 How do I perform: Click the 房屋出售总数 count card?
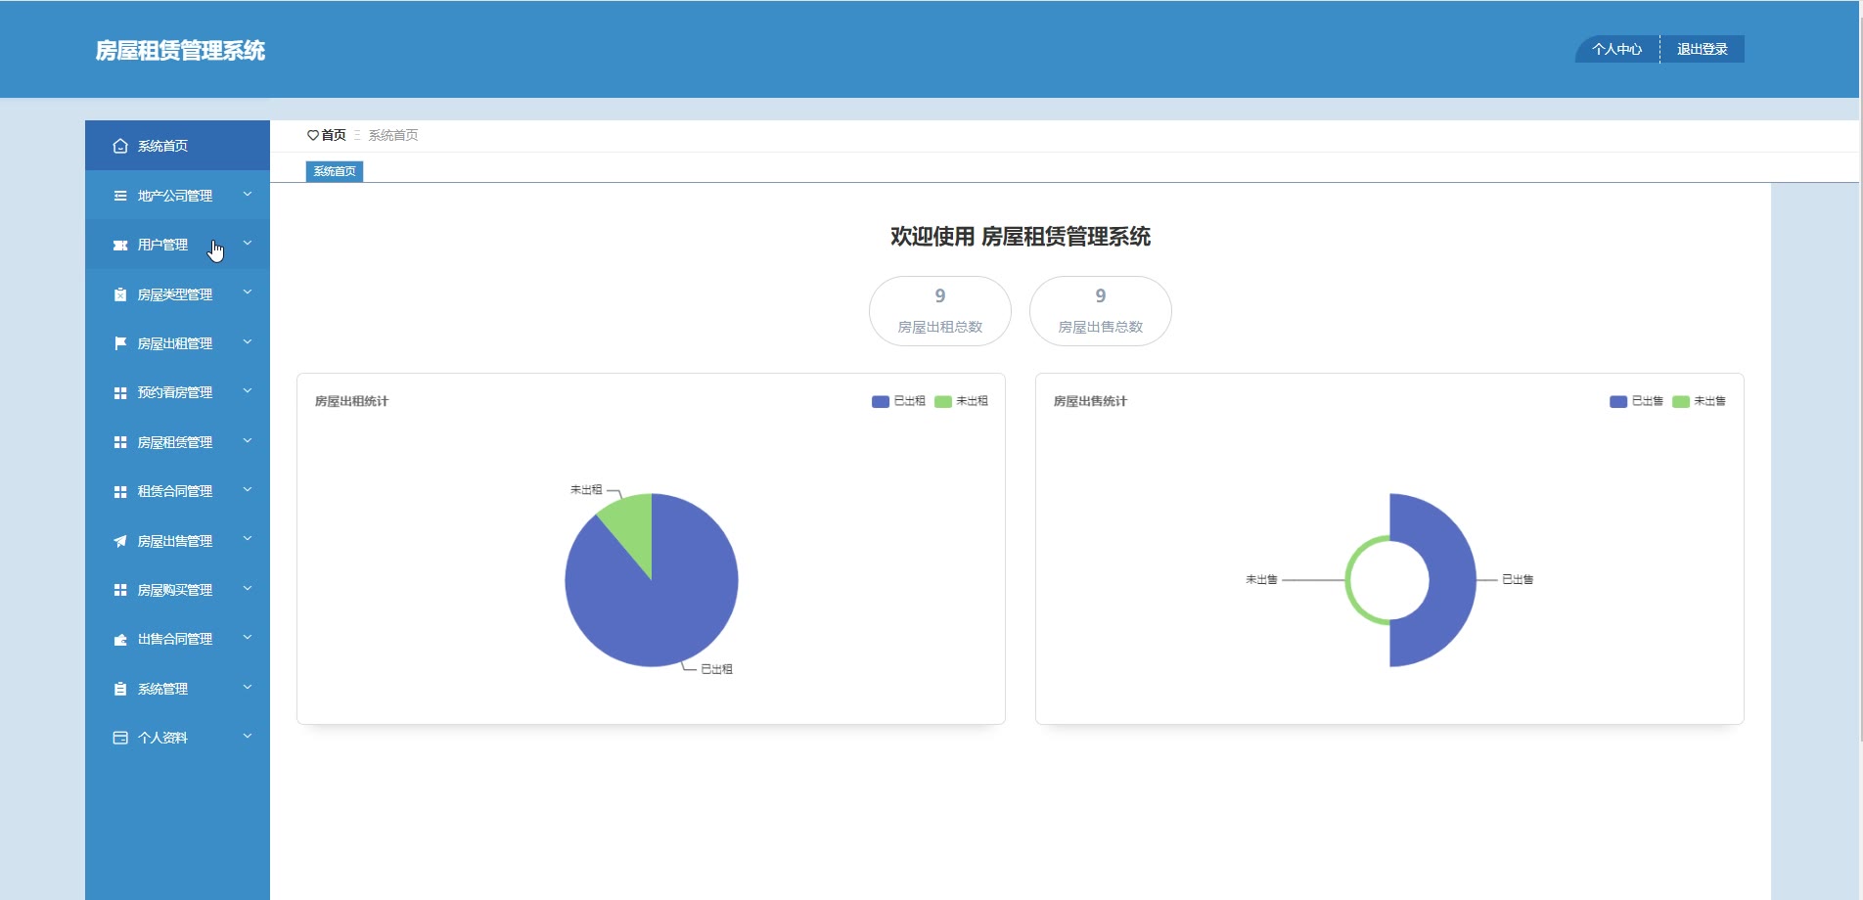point(1101,311)
